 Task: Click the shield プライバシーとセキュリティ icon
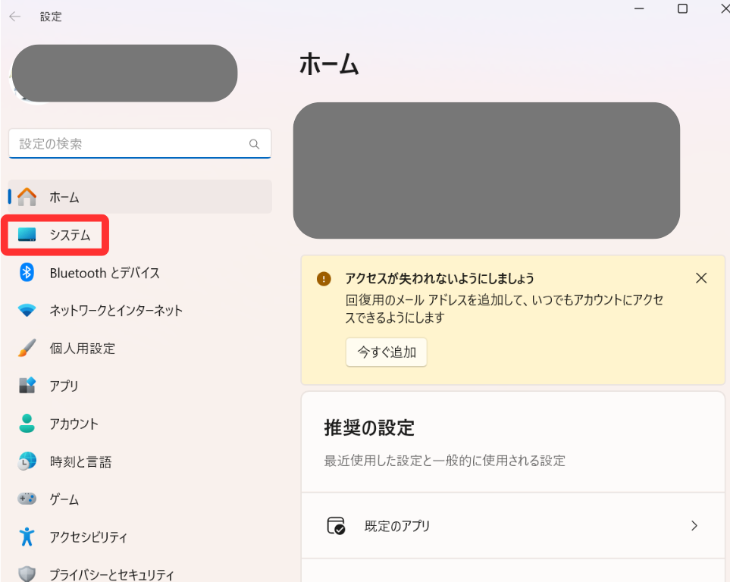[27, 574]
